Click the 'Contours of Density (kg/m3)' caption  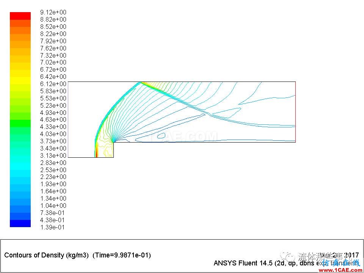tap(47, 255)
